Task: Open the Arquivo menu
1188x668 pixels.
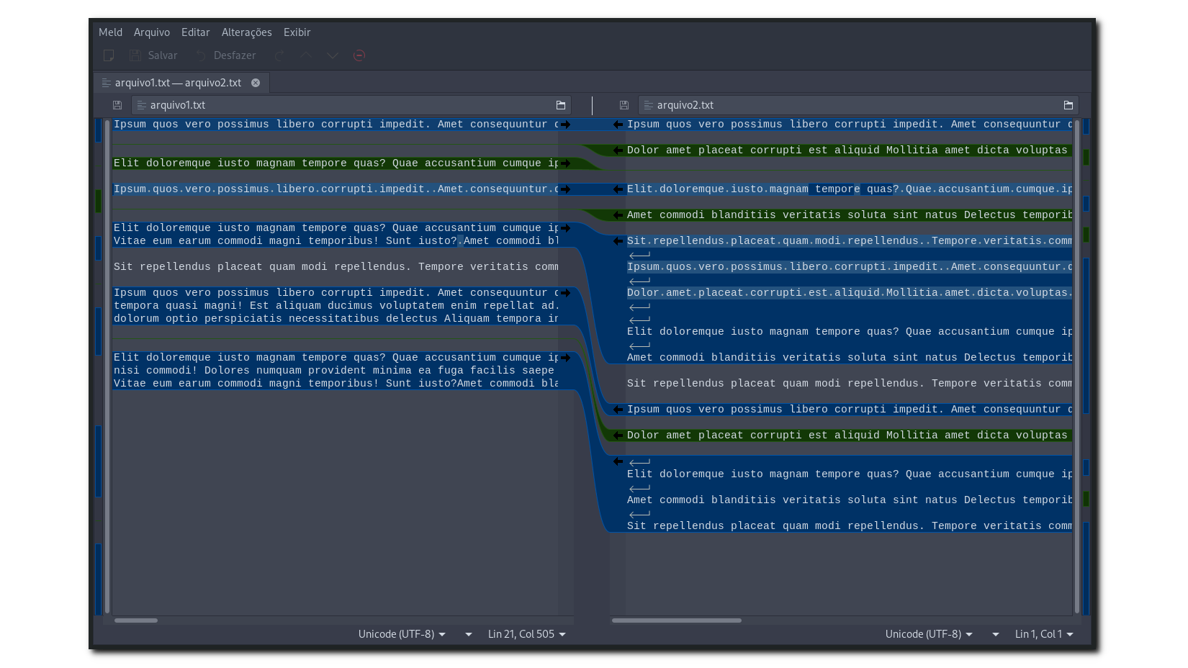Action: (152, 32)
